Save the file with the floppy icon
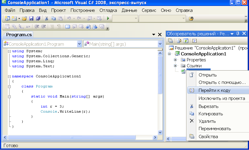249x150 pixels. click(31, 18)
